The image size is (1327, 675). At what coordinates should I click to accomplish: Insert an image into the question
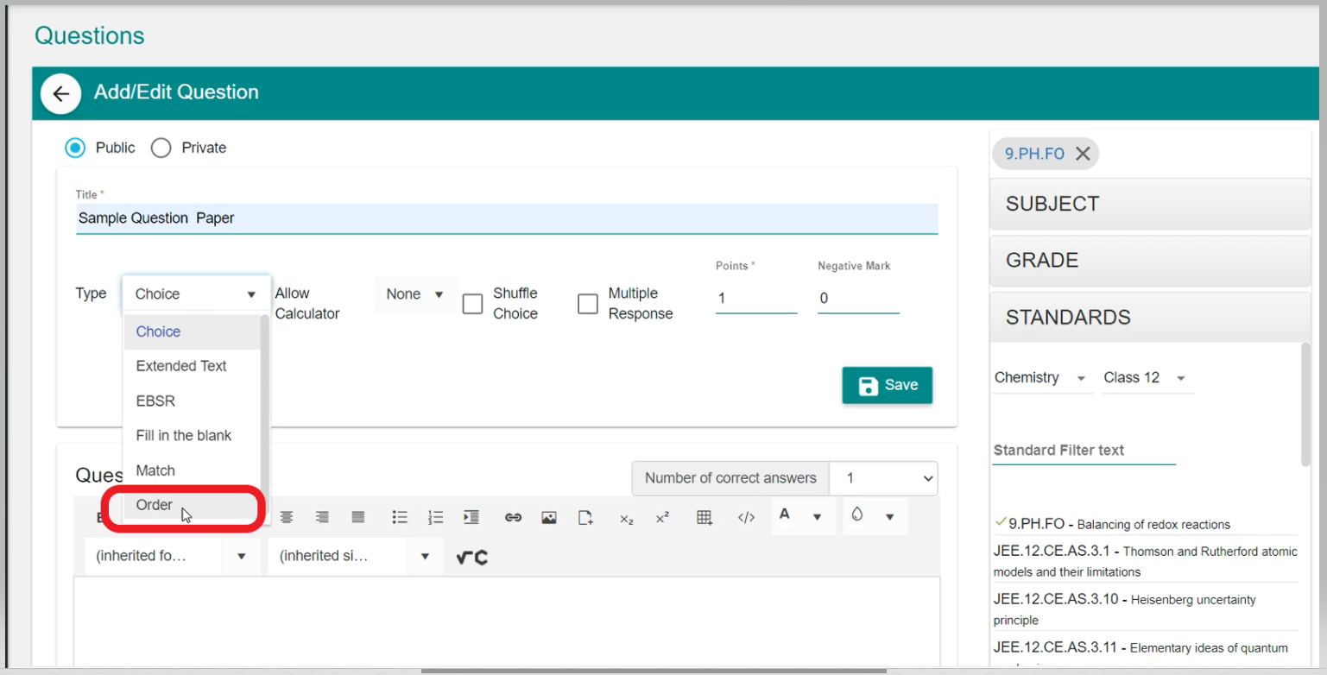549,517
